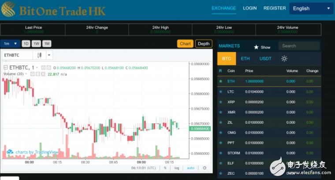Click the 24hr Volume stat box

[288, 29]
